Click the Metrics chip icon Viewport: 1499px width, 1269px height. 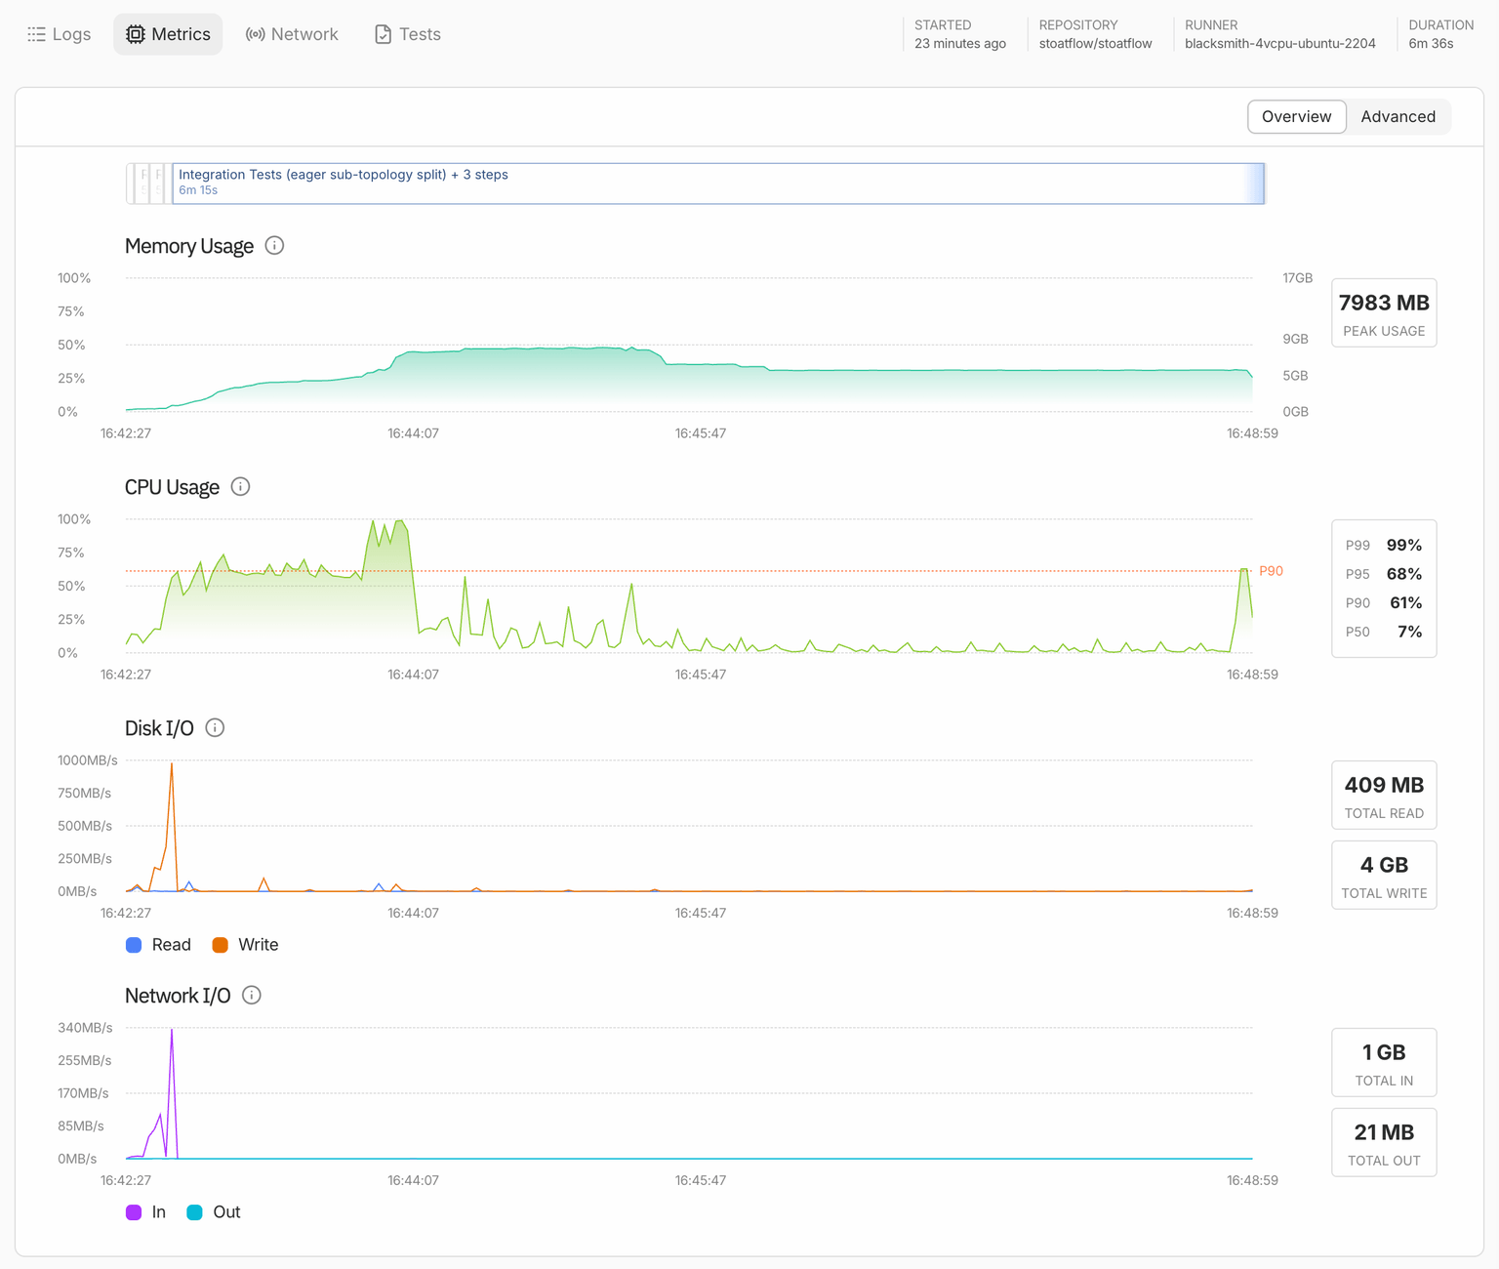(136, 34)
